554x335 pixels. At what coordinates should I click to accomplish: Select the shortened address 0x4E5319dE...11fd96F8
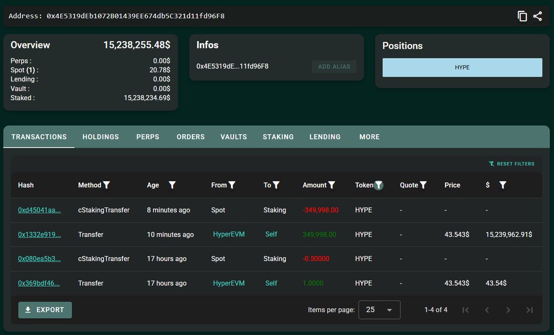[x=233, y=66]
